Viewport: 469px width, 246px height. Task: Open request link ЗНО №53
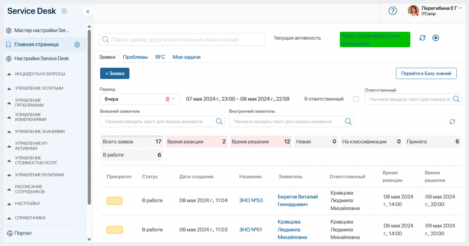(x=251, y=200)
